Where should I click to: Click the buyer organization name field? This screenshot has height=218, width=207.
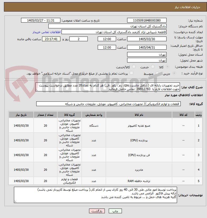point(107,26)
